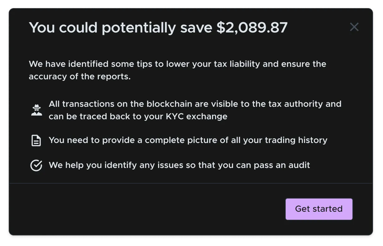The width and height of the screenshot is (383, 246).
Task: Click the circled checkmark icon
Action: 36,165
